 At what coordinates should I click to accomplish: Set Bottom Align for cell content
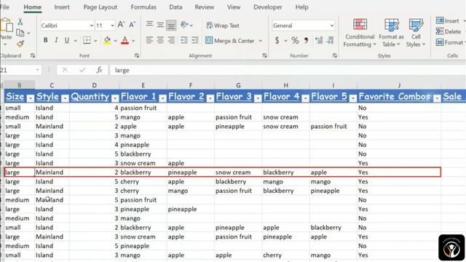click(x=171, y=25)
